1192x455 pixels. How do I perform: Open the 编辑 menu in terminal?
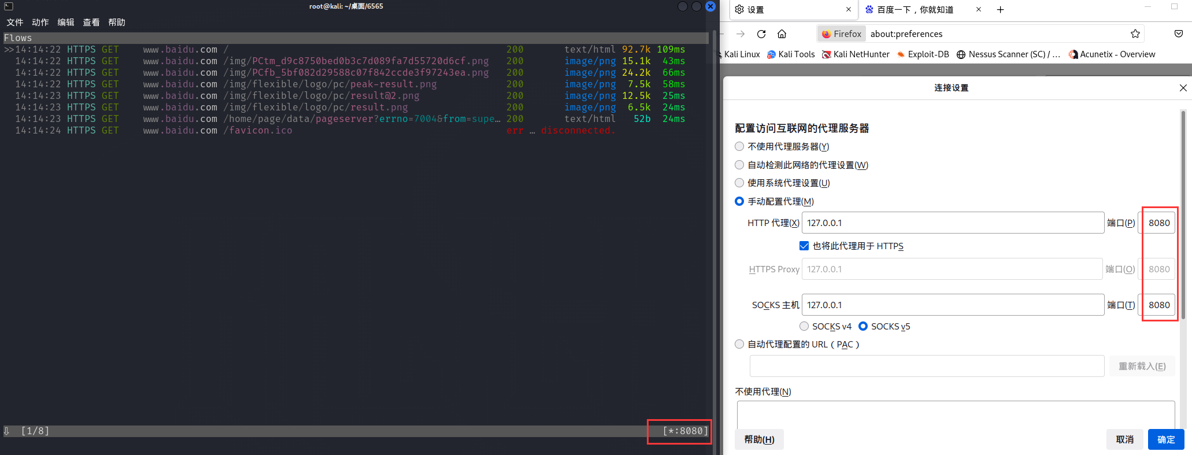[66, 23]
